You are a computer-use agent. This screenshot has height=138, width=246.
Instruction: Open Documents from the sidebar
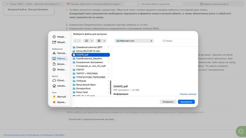pyautogui.click(x=59, y=64)
